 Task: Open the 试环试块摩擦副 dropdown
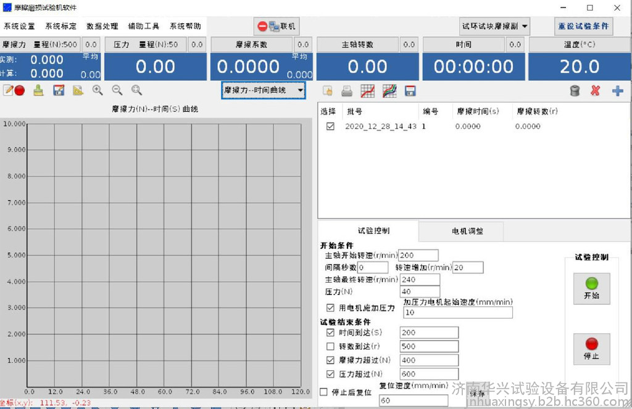tap(495, 26)
